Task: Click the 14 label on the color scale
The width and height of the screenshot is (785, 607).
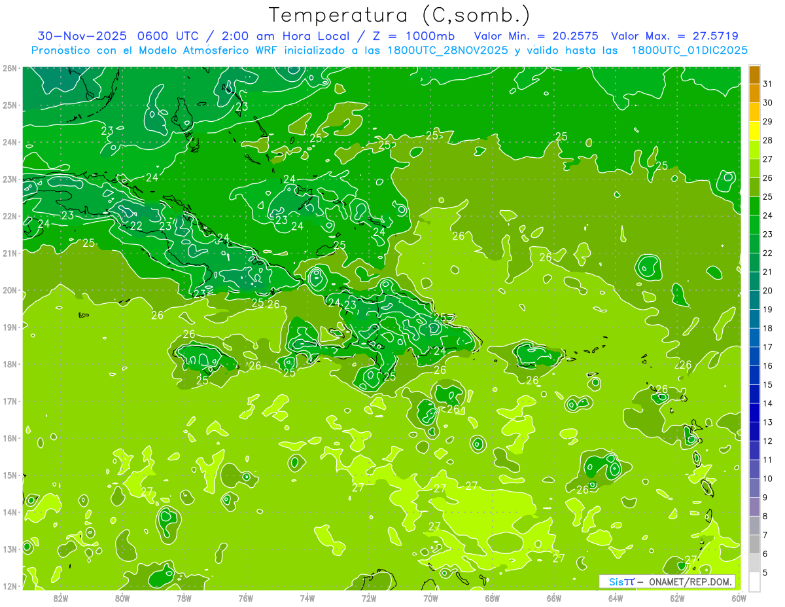Action: coord(767,403)
